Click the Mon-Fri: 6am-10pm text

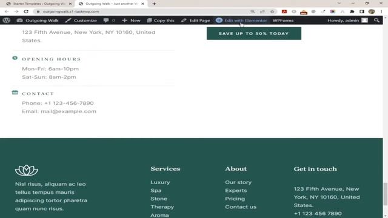50,69
